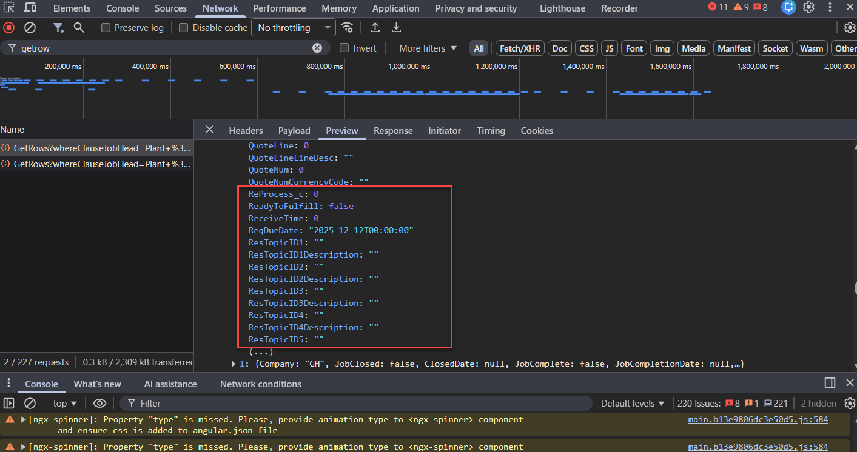The height and width of the screenshot is (452, 857).
Task: Stop recording network log
Action: (x=8, y=28)
